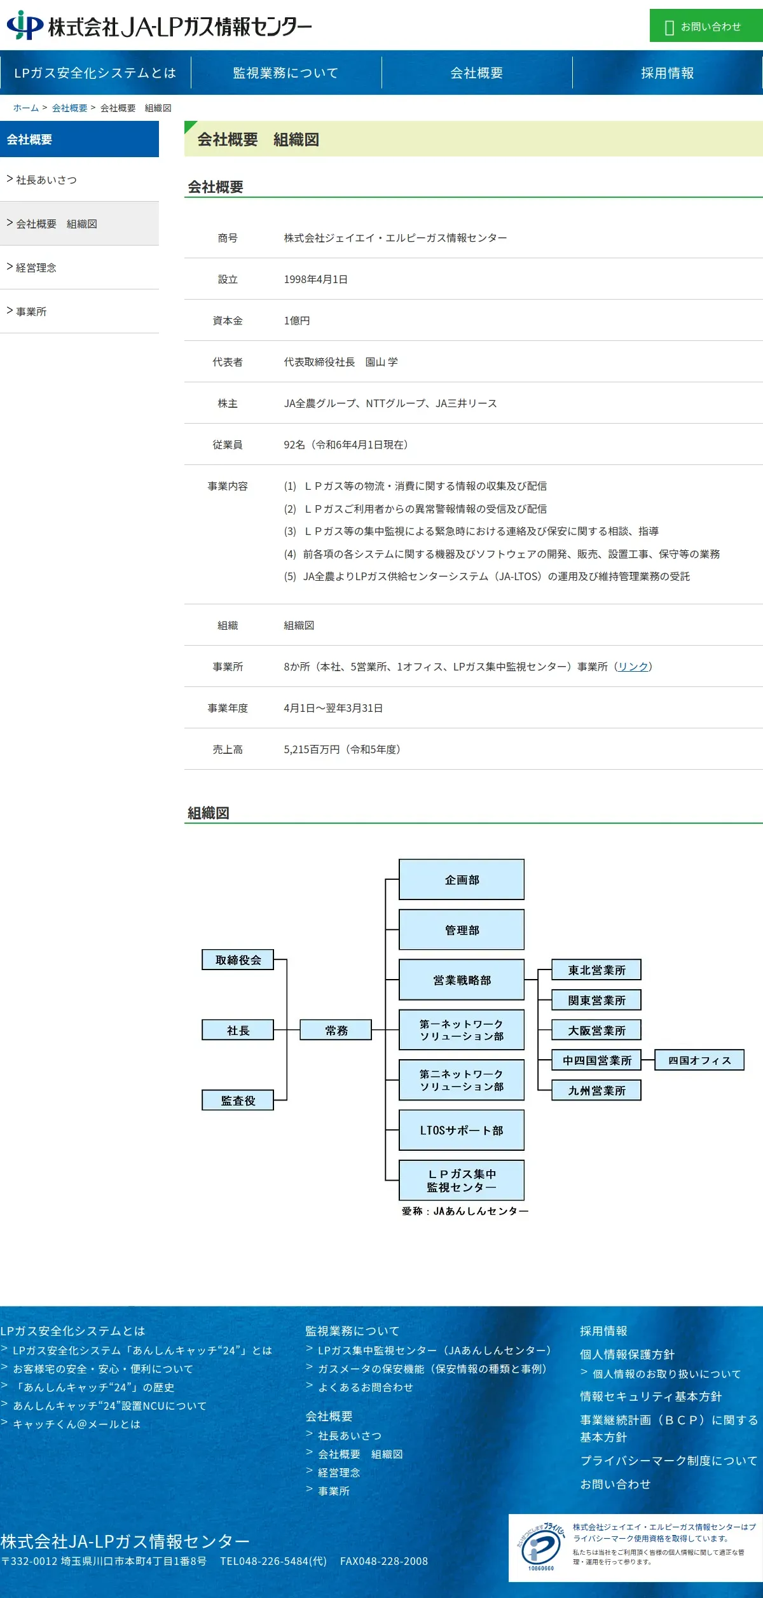
Task: Click the Privacy Mark badge in footer
Action: pos(540,1548)
